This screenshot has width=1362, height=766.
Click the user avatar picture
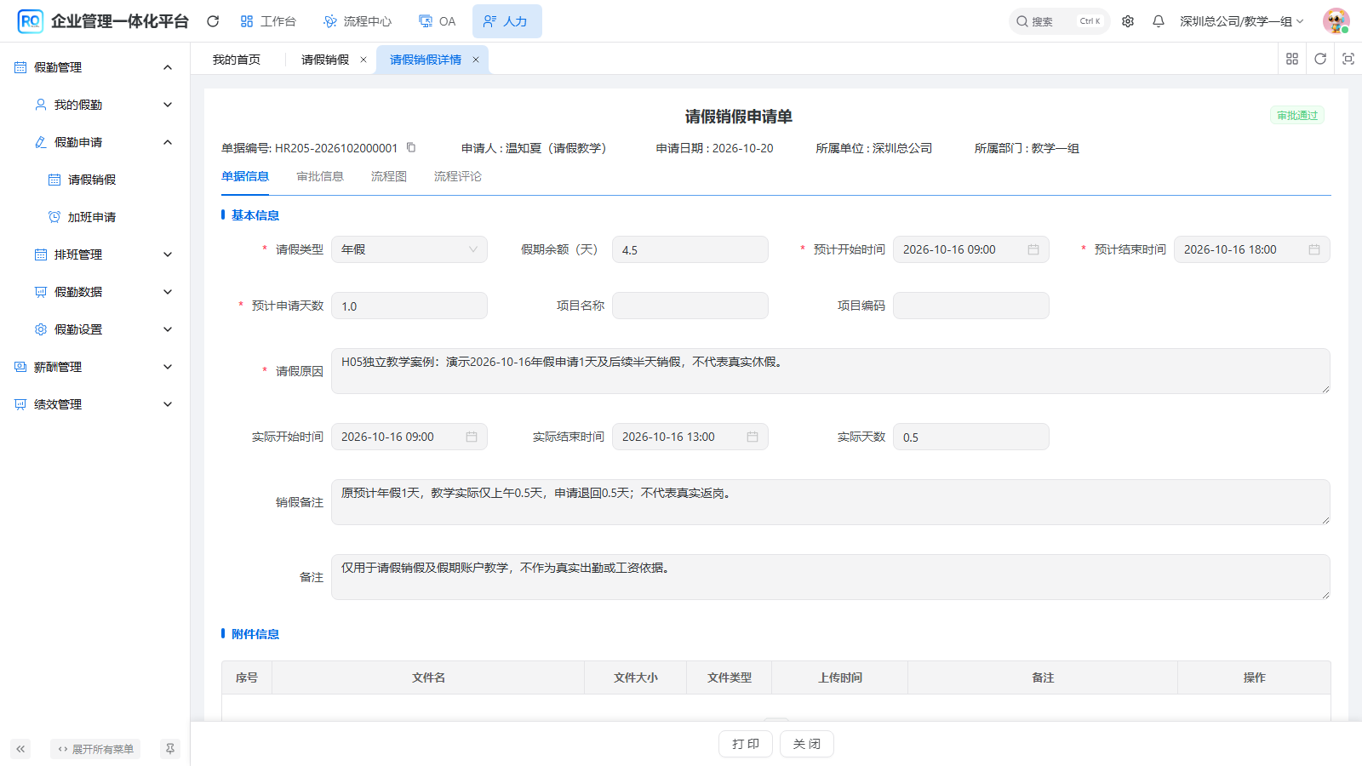click(1336, 21)
